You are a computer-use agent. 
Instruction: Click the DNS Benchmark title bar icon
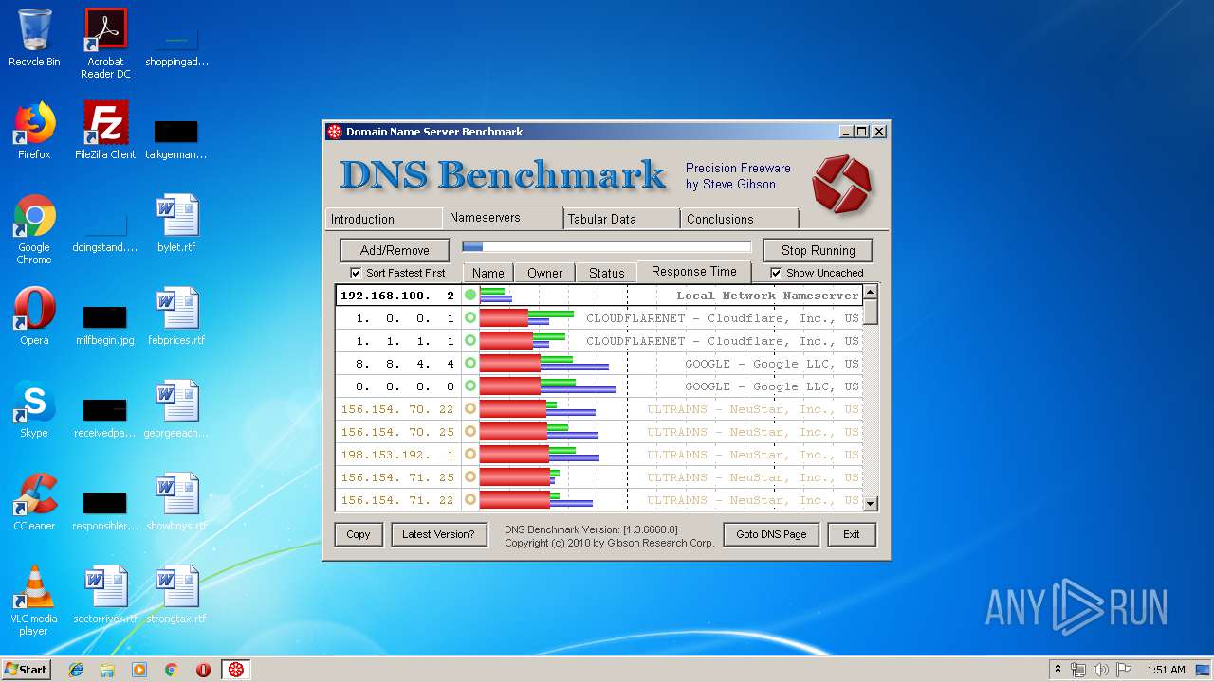click(x=334, y=132)
